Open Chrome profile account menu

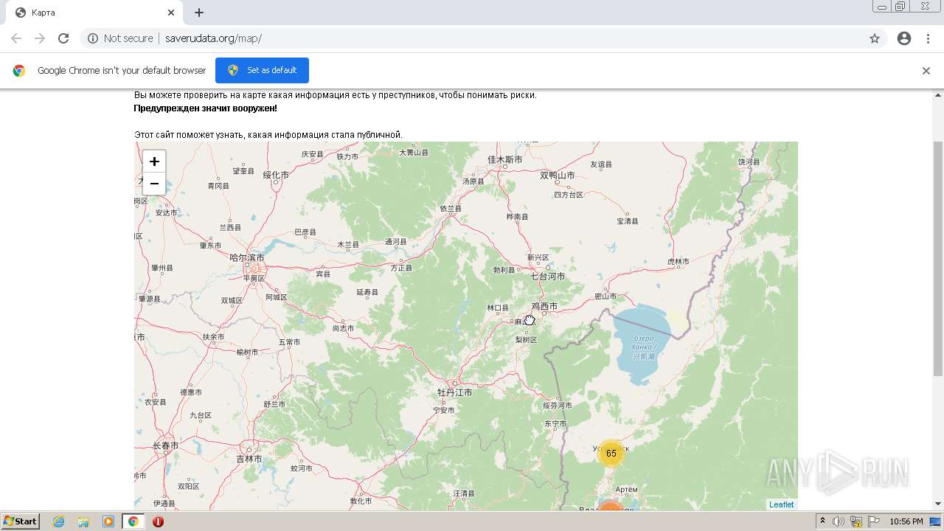pos(904,38)
